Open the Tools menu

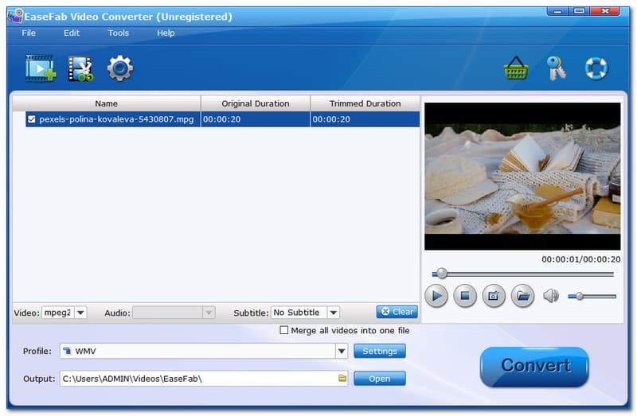point(118,33)
